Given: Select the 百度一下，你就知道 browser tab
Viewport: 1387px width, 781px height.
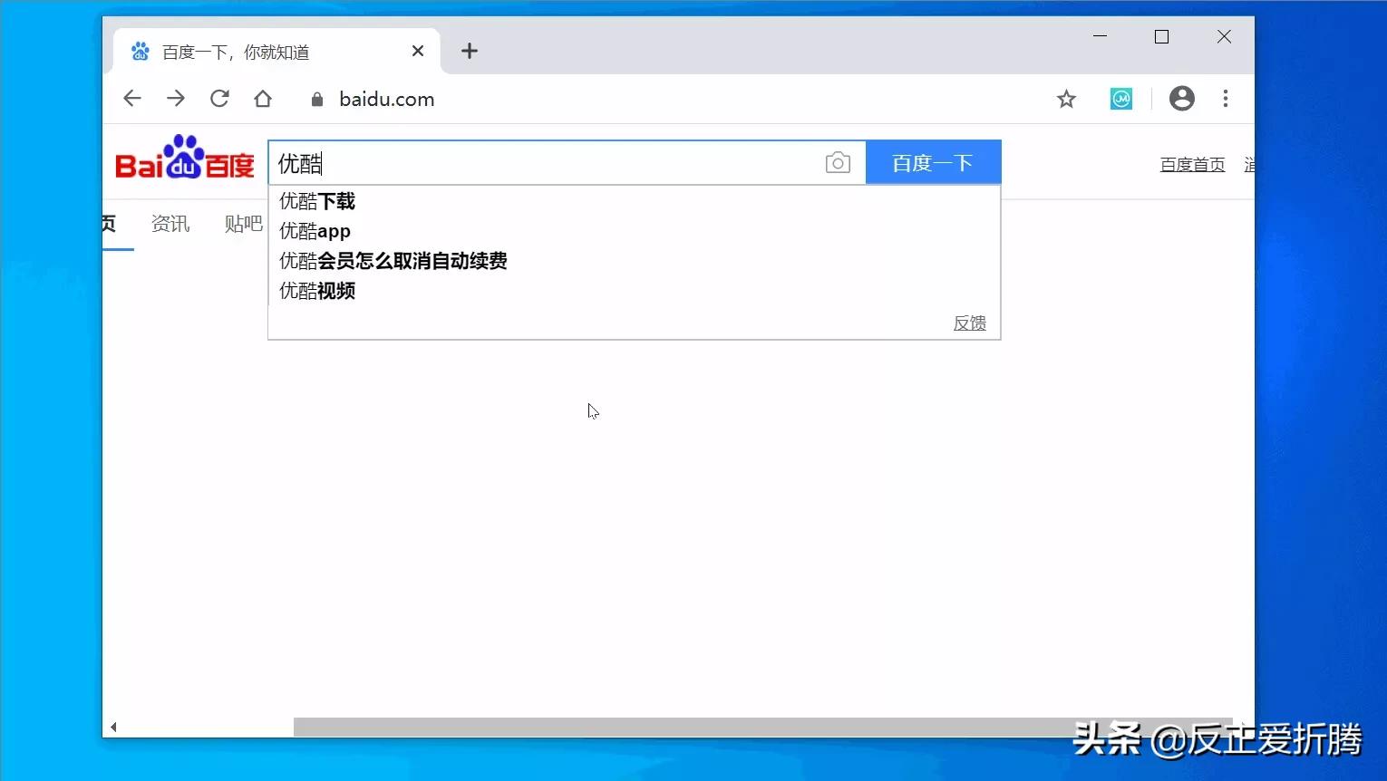Looking at the screenshot, I should (277, 52).
